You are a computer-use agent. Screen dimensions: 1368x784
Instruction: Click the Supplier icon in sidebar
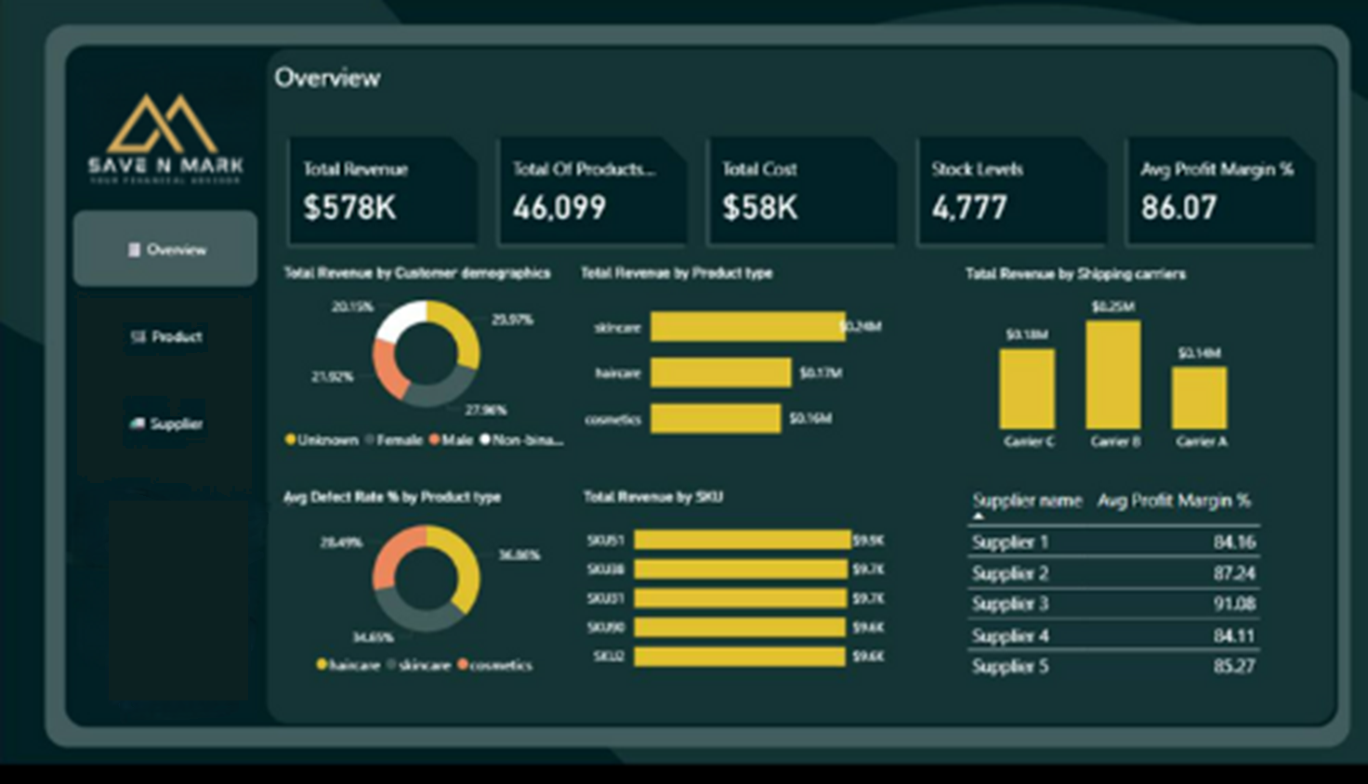[x=138, y=424]
